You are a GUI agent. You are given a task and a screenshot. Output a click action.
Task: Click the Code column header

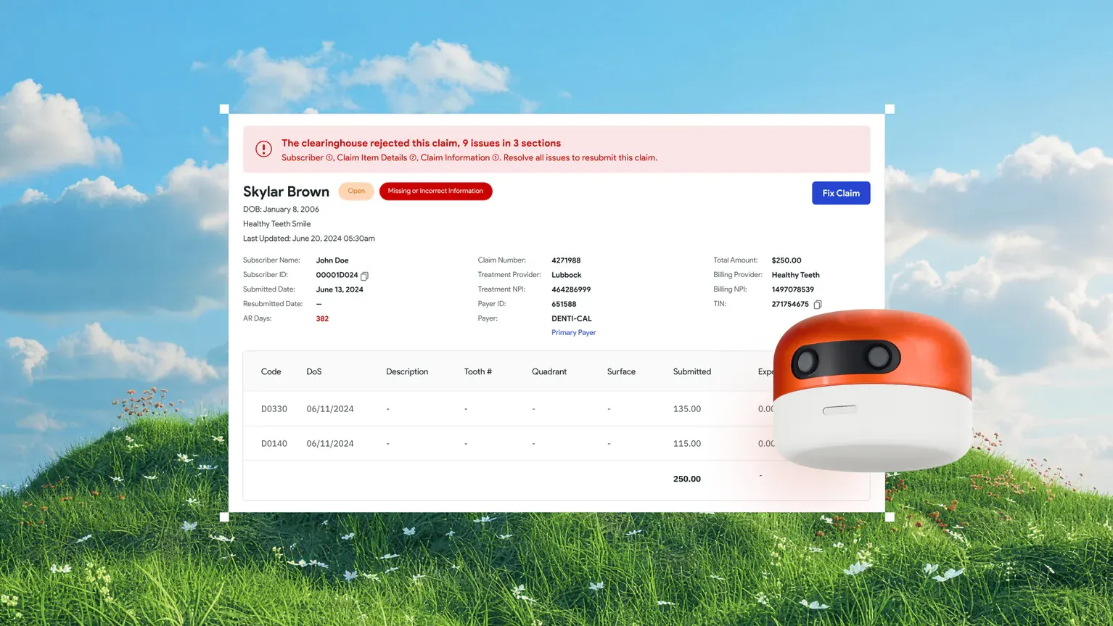click(271, 371)
